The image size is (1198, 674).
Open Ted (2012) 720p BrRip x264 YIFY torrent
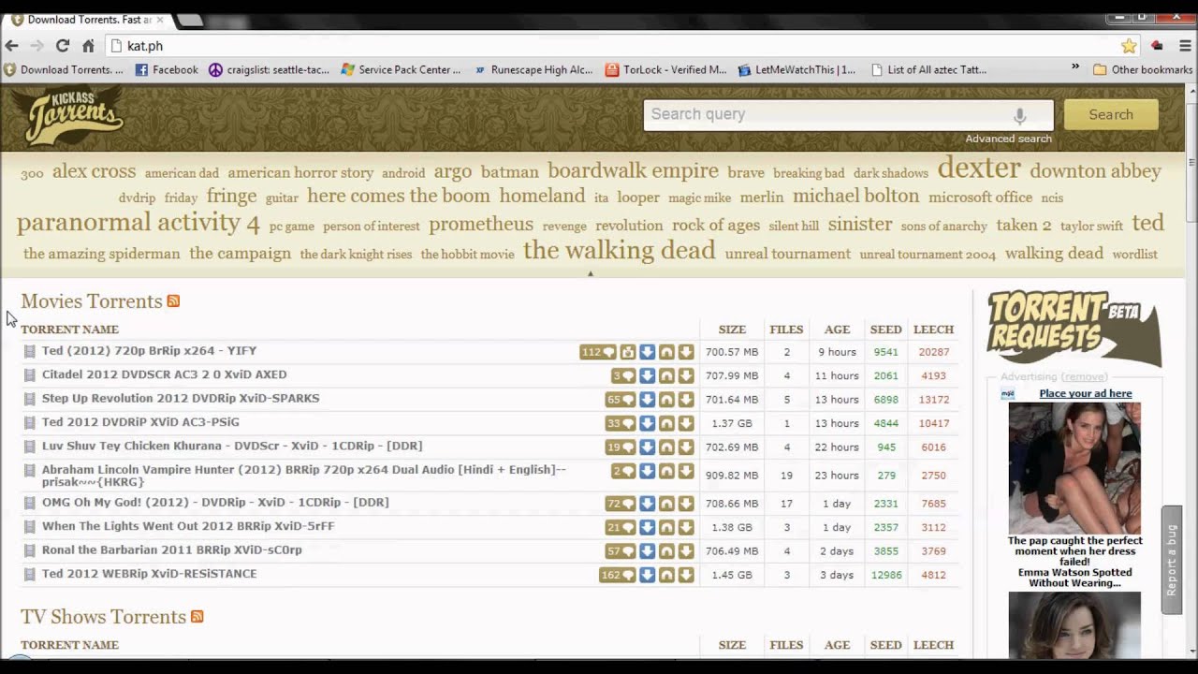point(149,351)
